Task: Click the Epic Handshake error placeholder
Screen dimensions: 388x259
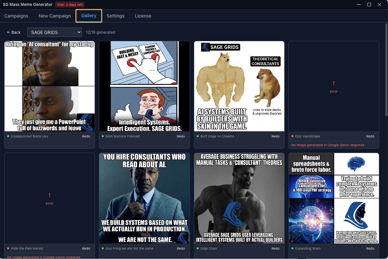Action: coord(334,86)
